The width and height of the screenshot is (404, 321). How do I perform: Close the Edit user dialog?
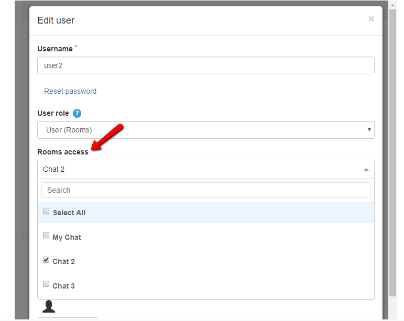(371, 19)
